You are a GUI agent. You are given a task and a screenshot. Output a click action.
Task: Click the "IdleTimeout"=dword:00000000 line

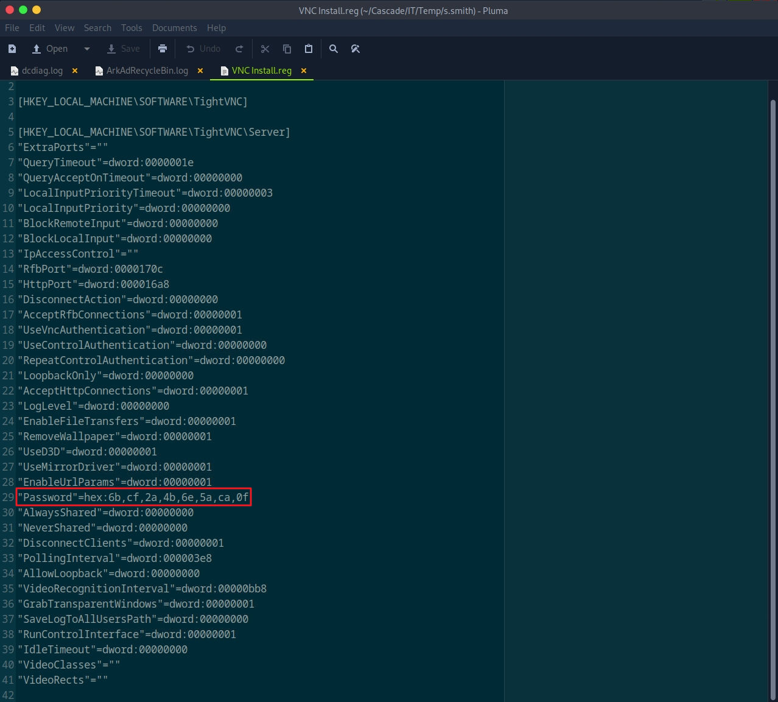pos(102,650)
